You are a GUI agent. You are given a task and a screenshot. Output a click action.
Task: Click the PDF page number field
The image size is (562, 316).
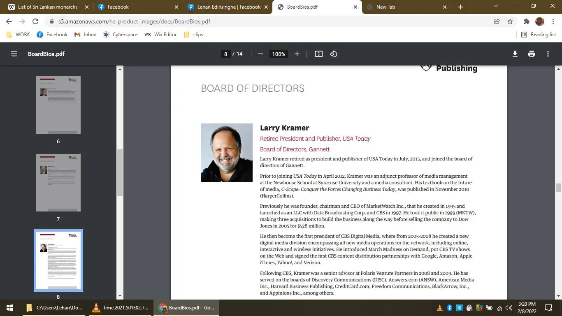225,54
